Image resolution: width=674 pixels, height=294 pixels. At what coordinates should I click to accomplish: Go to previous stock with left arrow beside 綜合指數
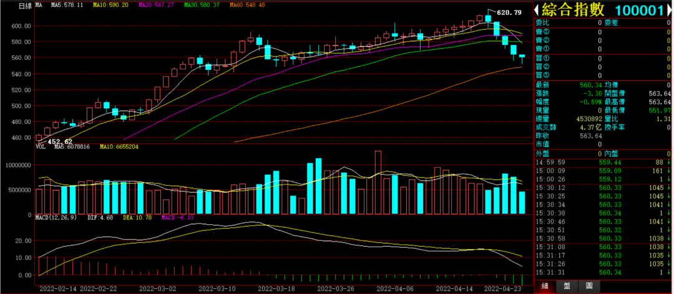(x=537, y=9)
